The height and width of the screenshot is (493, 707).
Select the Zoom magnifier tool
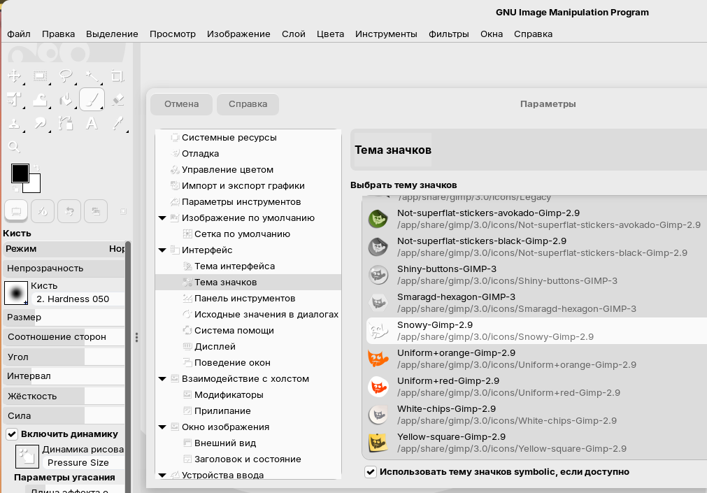point(14,147)
